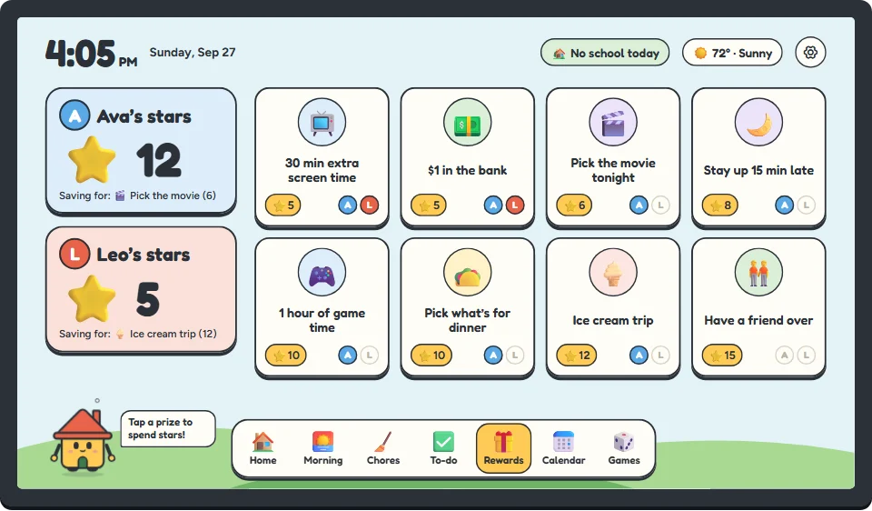This screenshot has width=872, height=511.
Task: Select Ava's A badge on 1 hour of game time
Action: [x=348, y=356]
